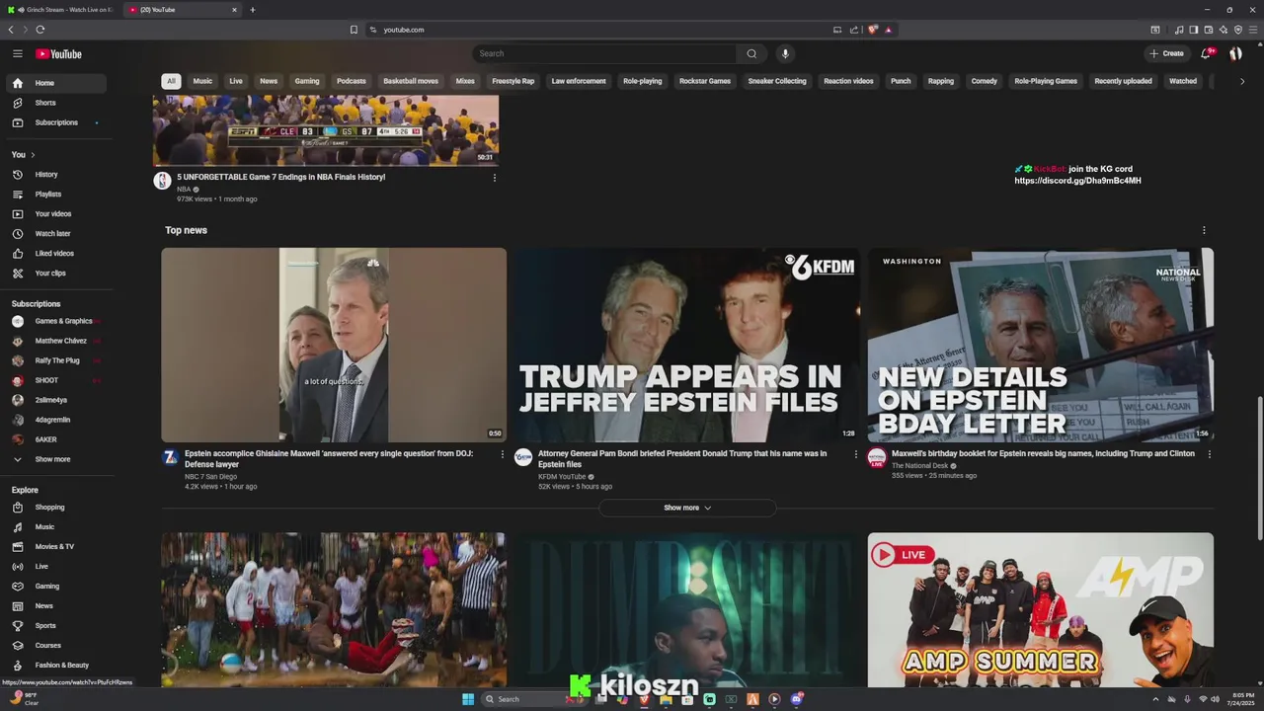Select the Freestyle Rap chip
This screenshot has height=711, width=1264.
point(513,81)
